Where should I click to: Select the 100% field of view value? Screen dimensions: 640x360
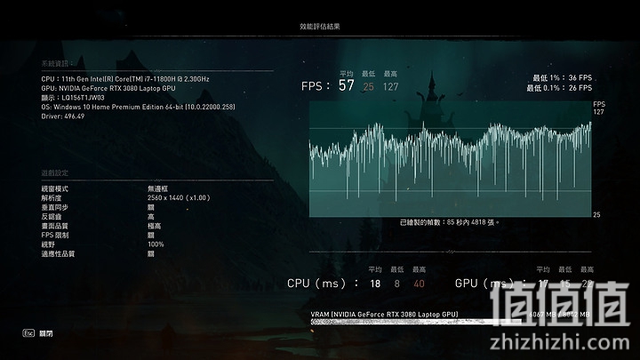coord(156,244)
